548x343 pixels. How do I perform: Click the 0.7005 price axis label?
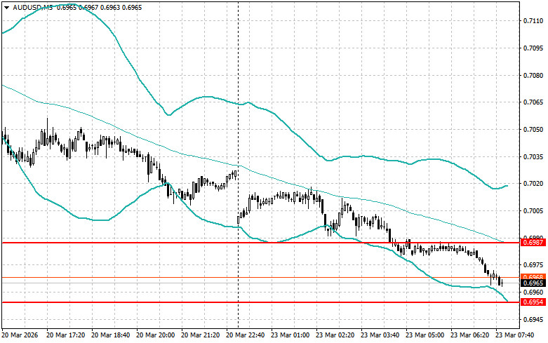point(533,211)
